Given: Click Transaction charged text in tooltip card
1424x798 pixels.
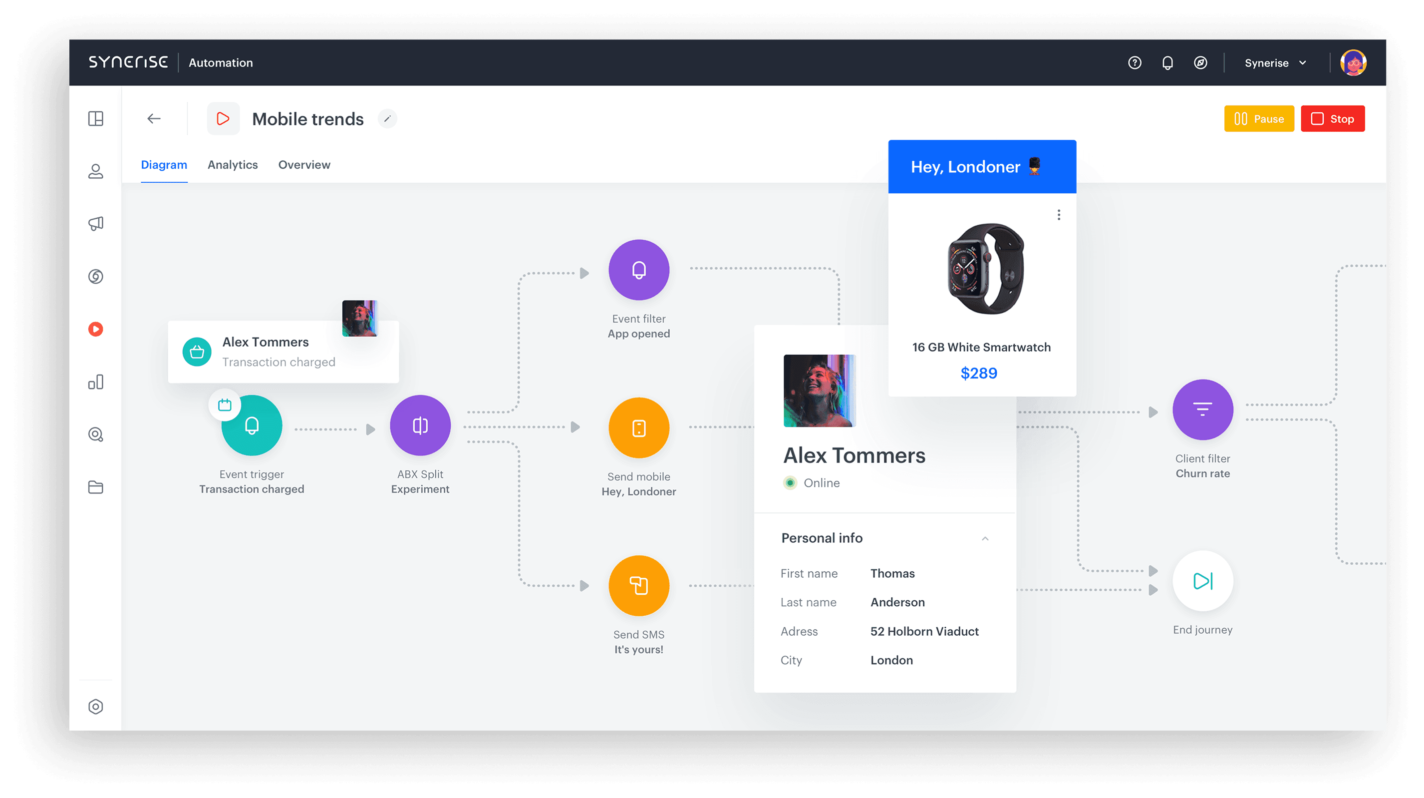Looking at the screenshot, I should pyautogui.click(x=279, y=362).
